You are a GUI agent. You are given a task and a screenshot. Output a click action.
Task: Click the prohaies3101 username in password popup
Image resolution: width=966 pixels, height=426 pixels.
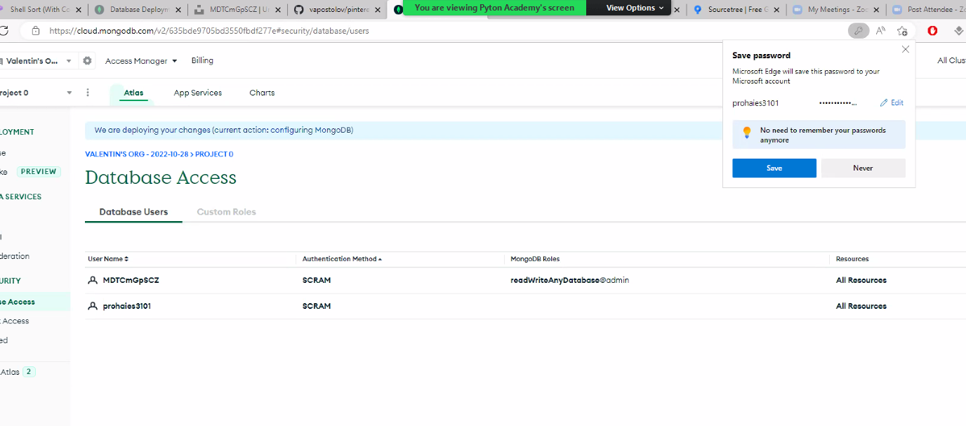coord(755,103)
